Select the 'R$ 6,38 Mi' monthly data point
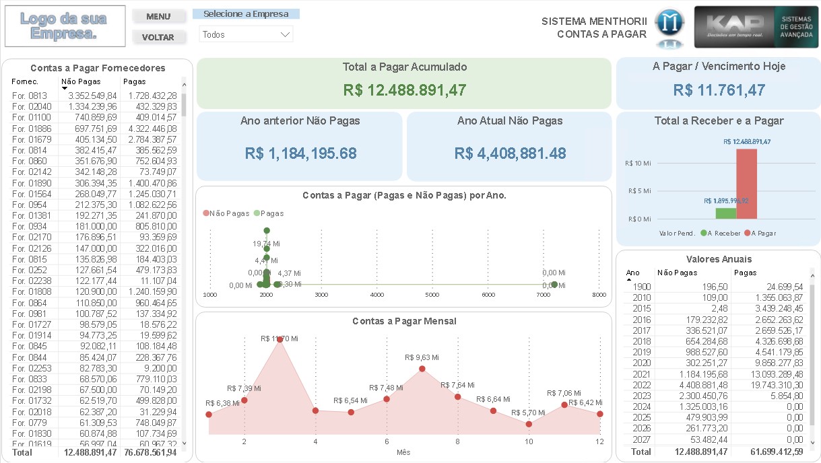This screenshot has height=463, width=821. coord(209,415)
